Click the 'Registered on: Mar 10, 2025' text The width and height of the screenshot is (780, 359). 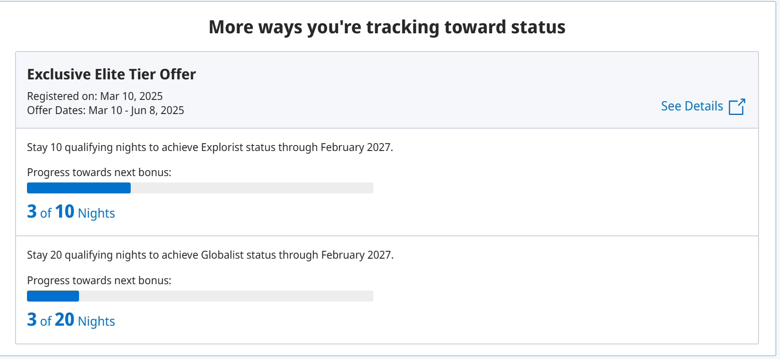click(x=95, y=96)
